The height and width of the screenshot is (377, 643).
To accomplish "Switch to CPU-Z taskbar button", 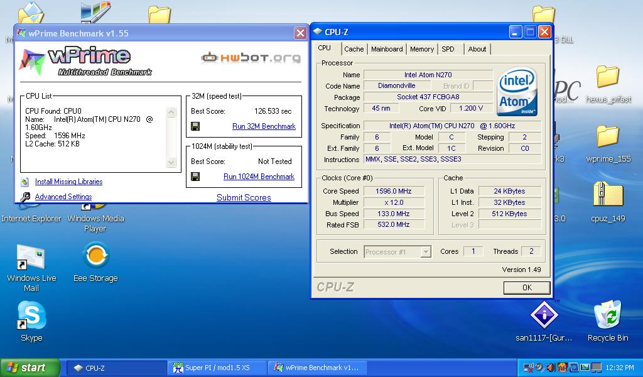I will tap(116, 368).
